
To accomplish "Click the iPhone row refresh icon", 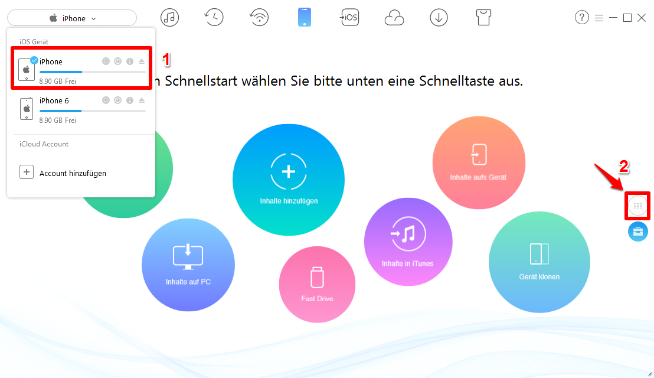I will pyautogui.click(x=106, y=61).
